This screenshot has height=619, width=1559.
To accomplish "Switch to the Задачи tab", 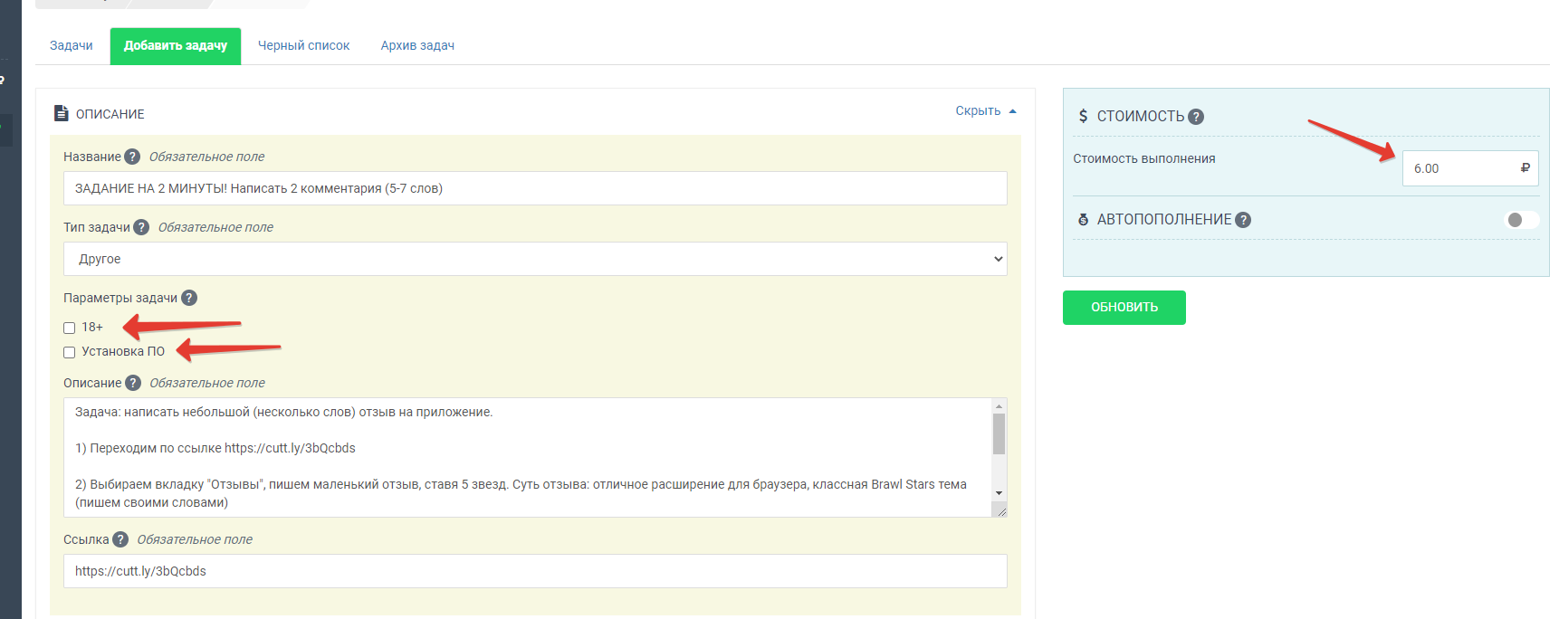I will [x=72, y=45].
